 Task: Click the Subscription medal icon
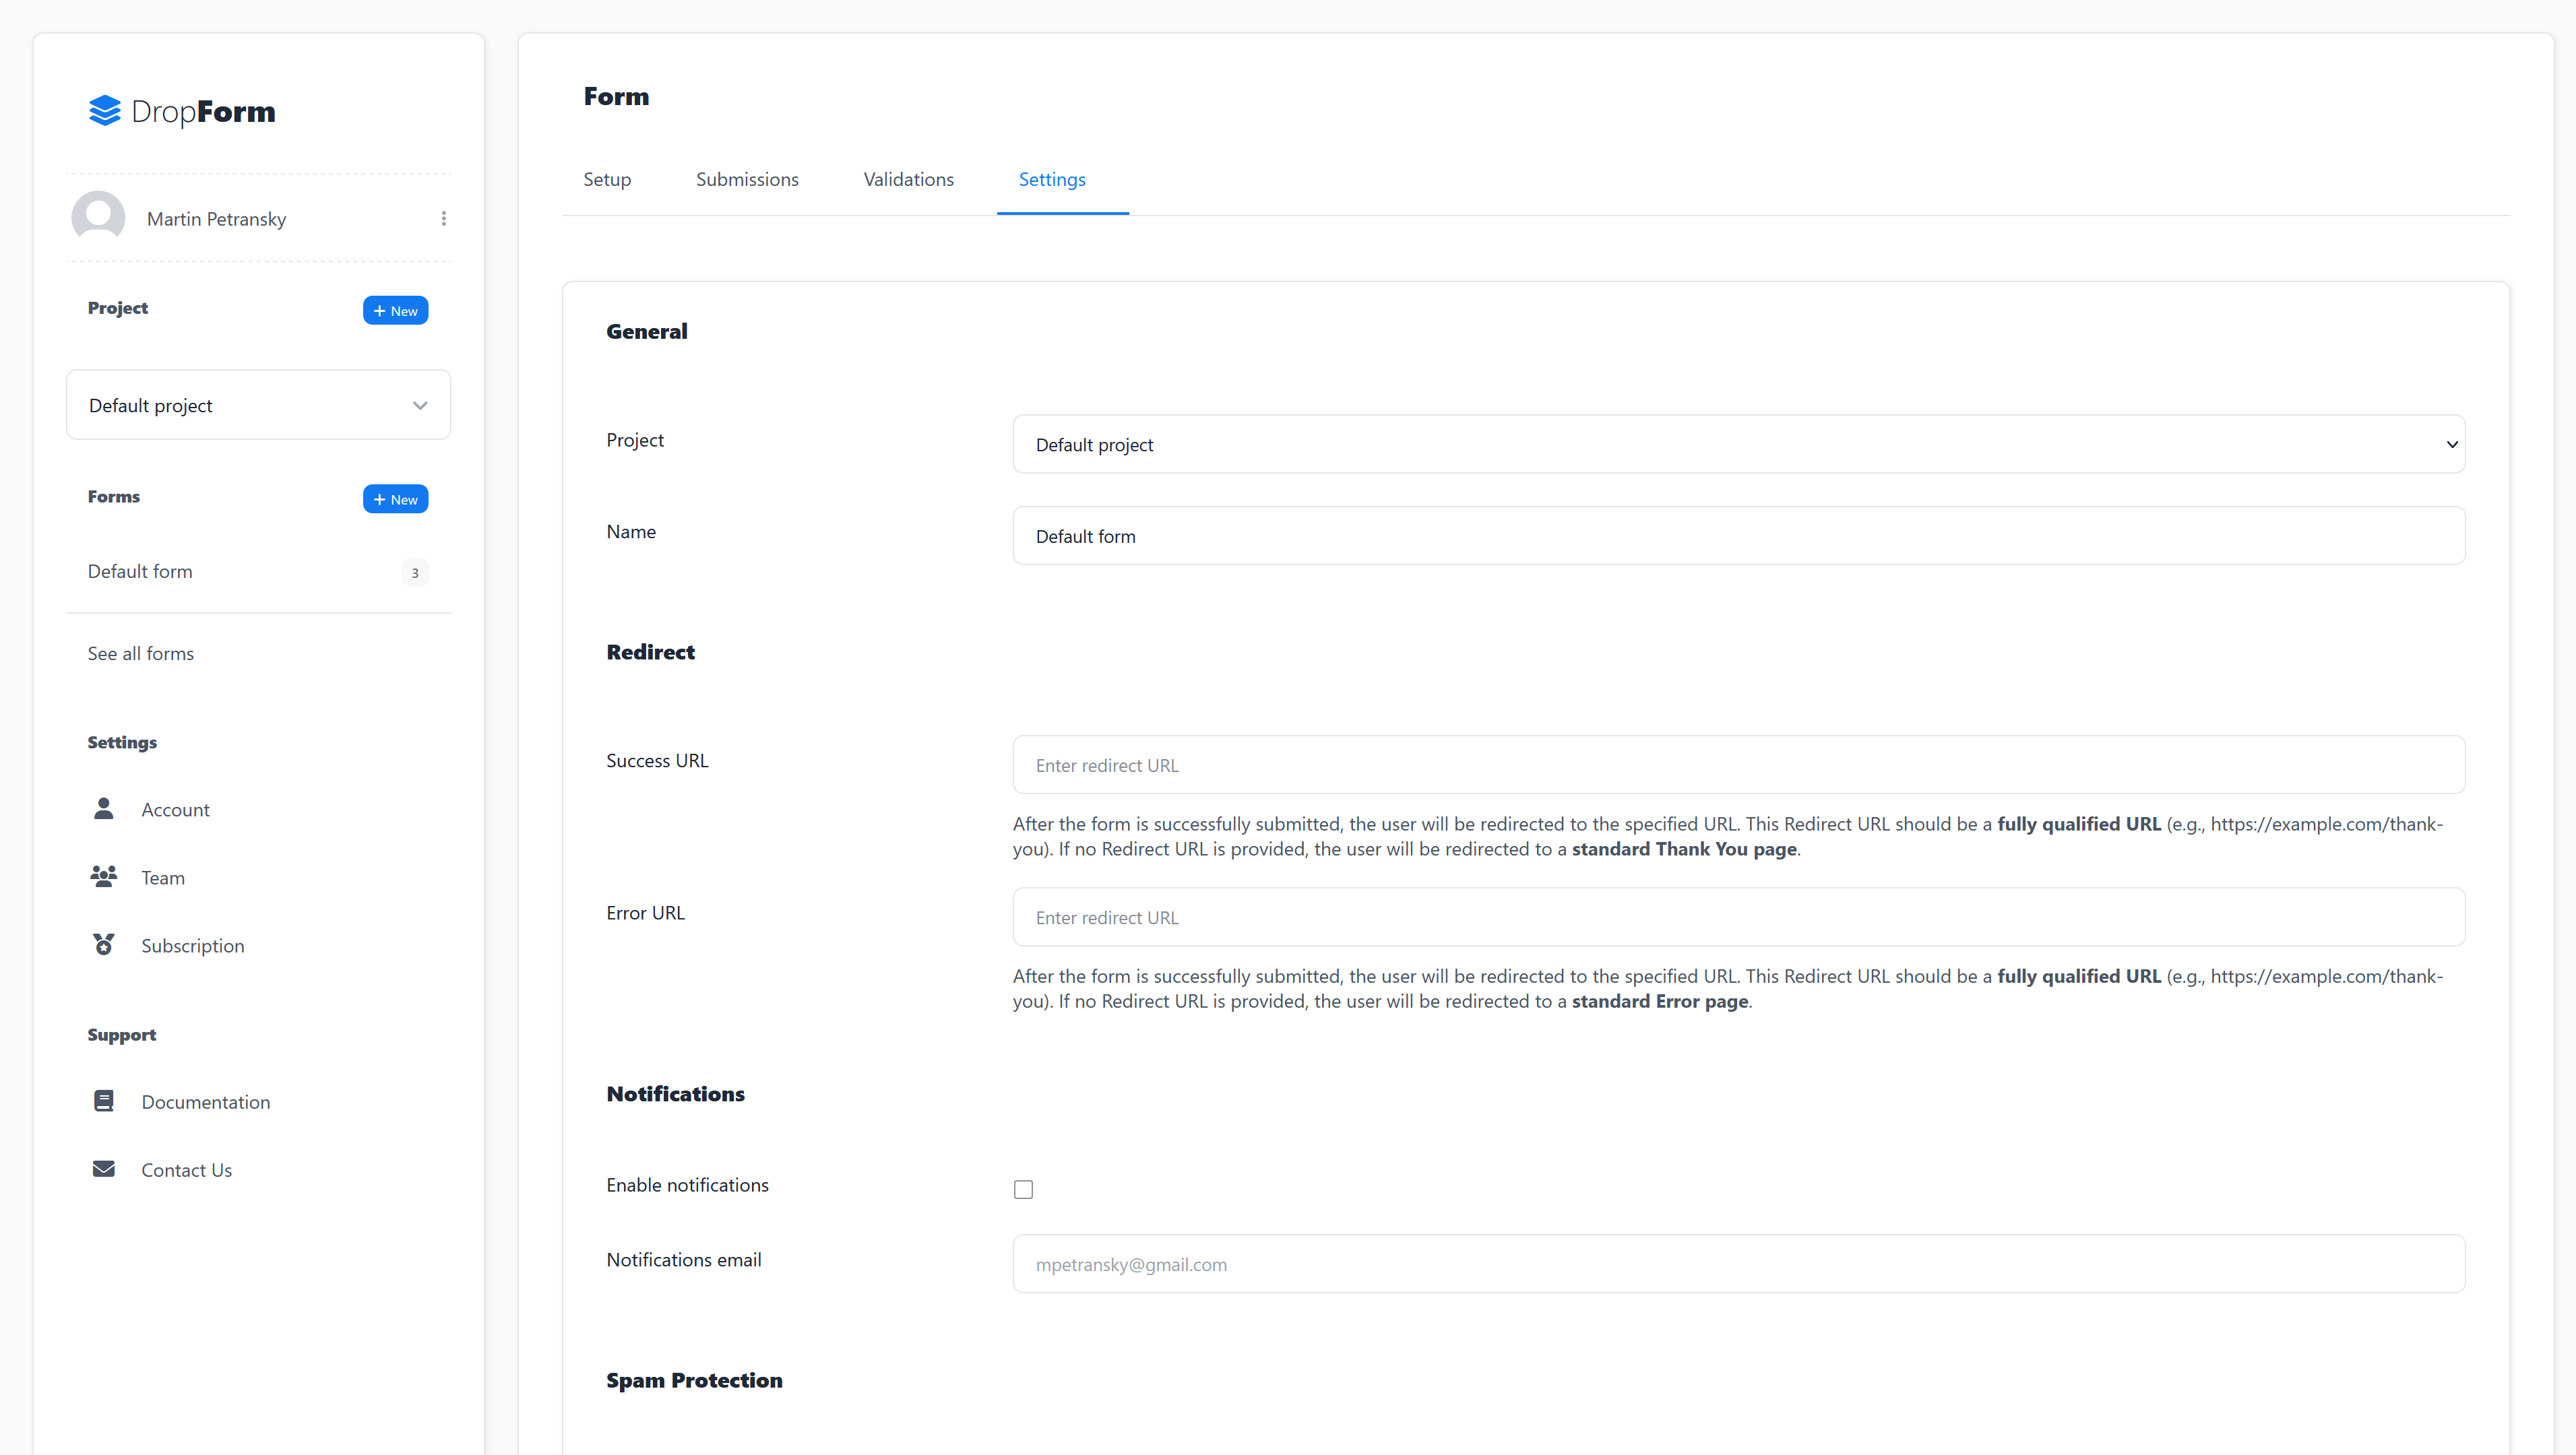tap(103, 944)
